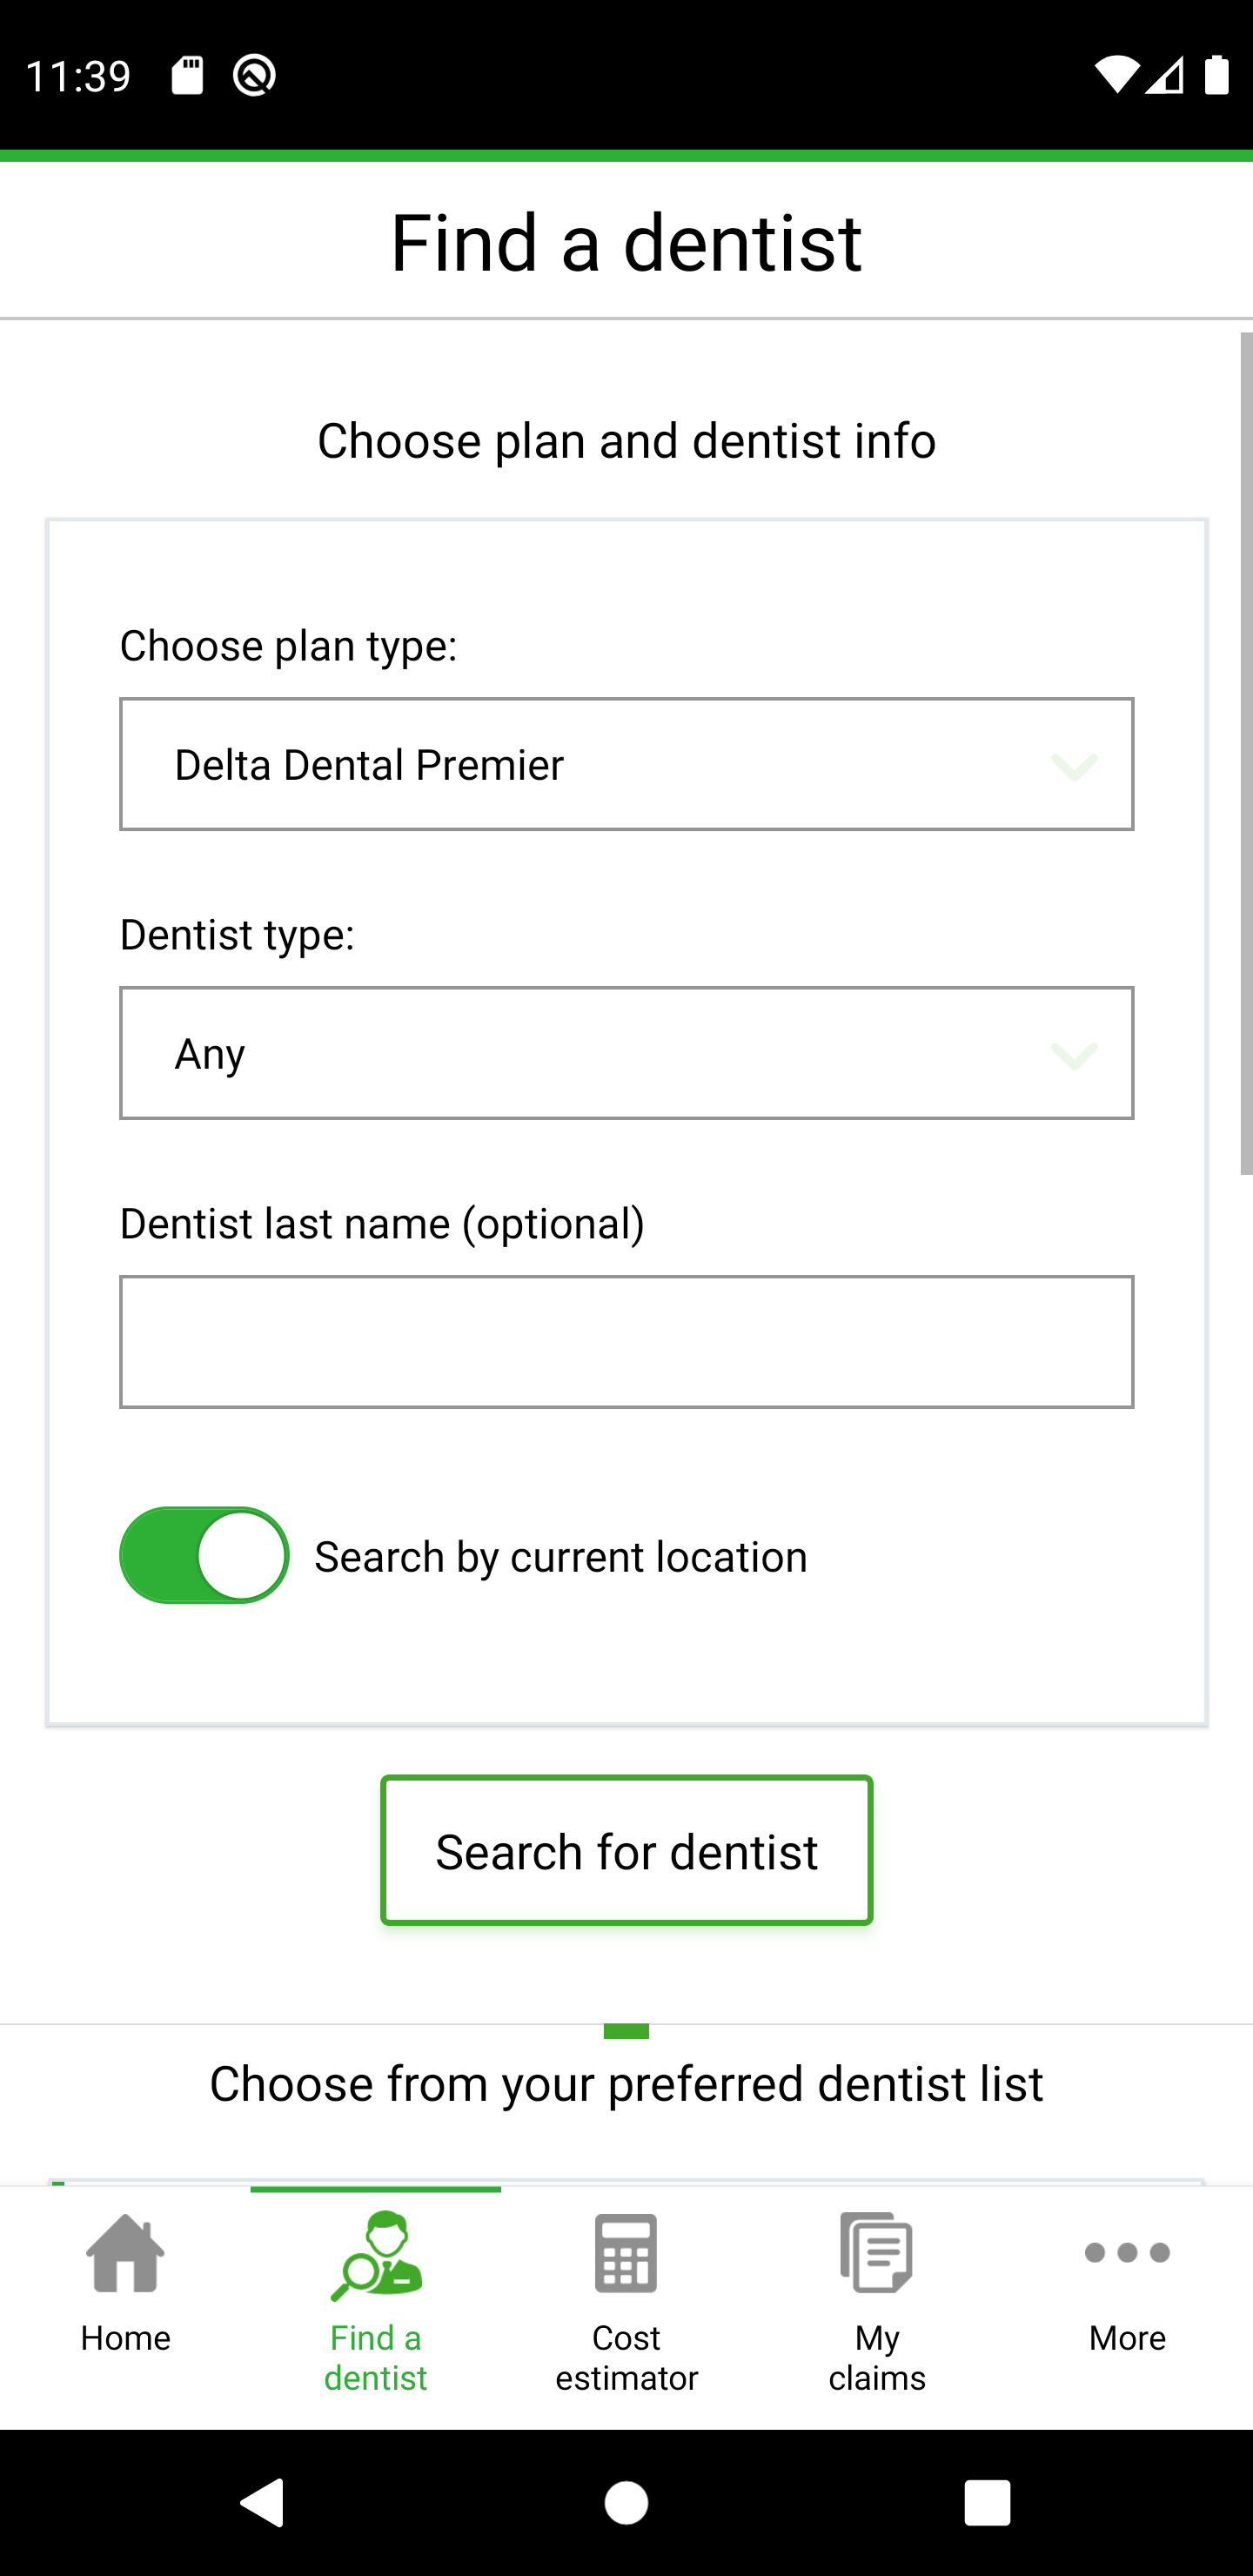The height and width of the screenshot is (2576, 1253).
Task: Open the Cost estimator calculator icon
Action: (x=626, y=2253)
